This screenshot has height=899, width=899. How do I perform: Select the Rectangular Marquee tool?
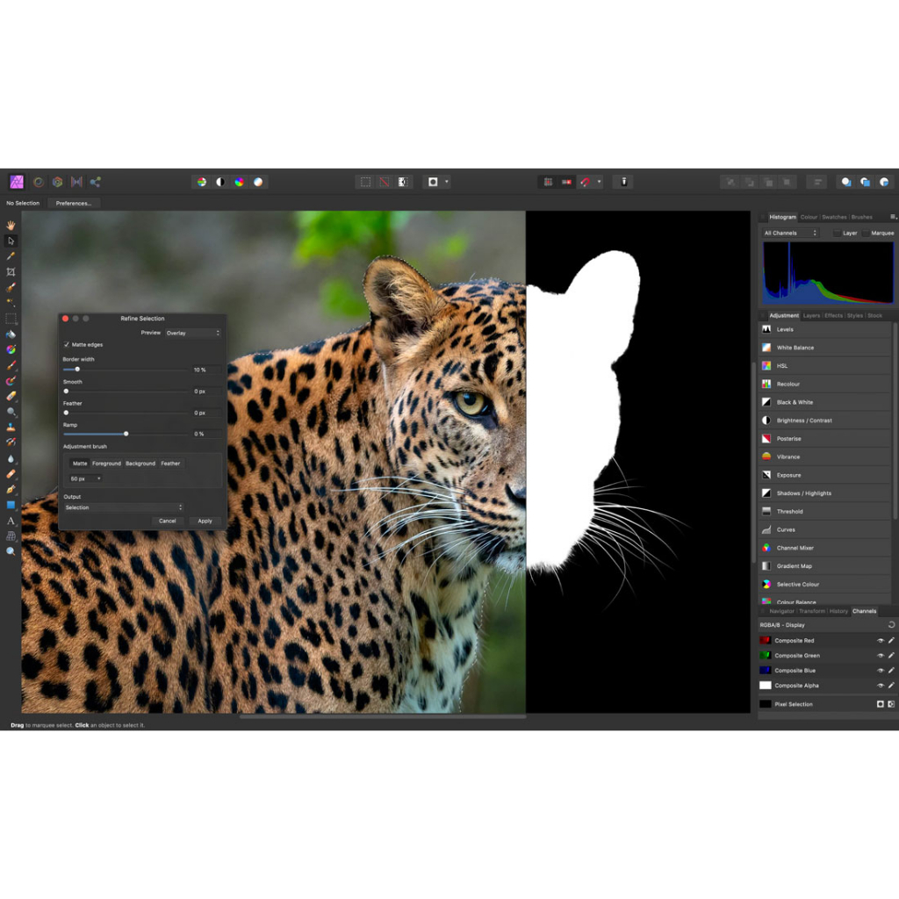coord(11,318)
